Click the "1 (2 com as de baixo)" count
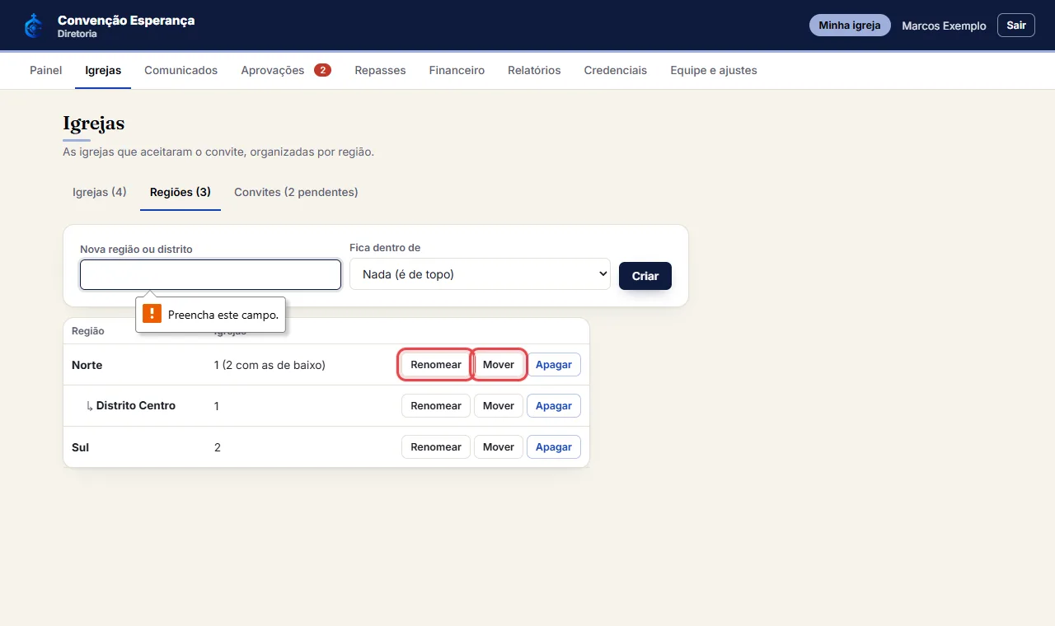 tap(270, 365)
